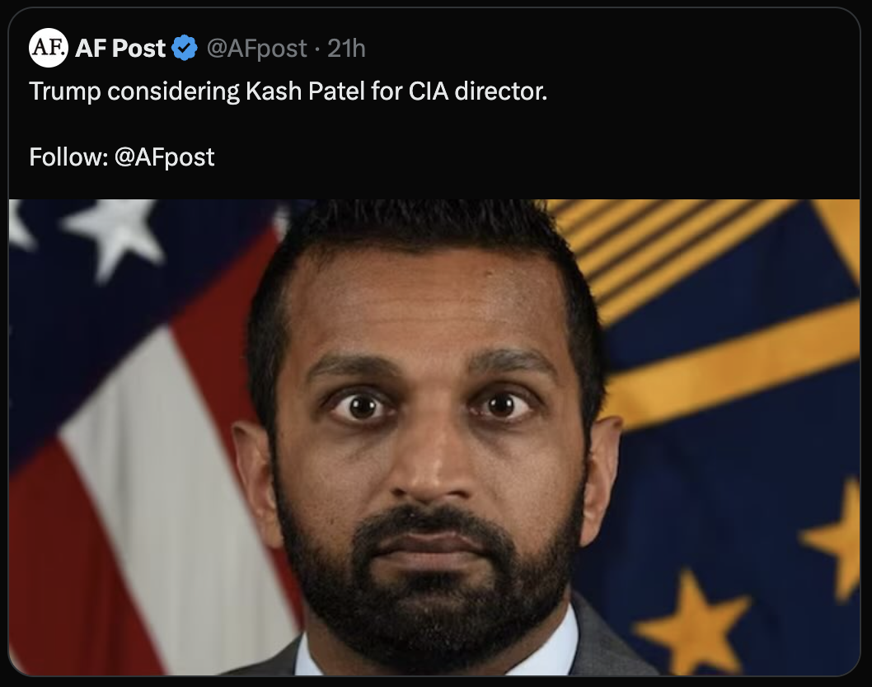Click empty dark space below the Follow line
The width and height of the screenshot is (872, 687).
click(x=434, y=184)
